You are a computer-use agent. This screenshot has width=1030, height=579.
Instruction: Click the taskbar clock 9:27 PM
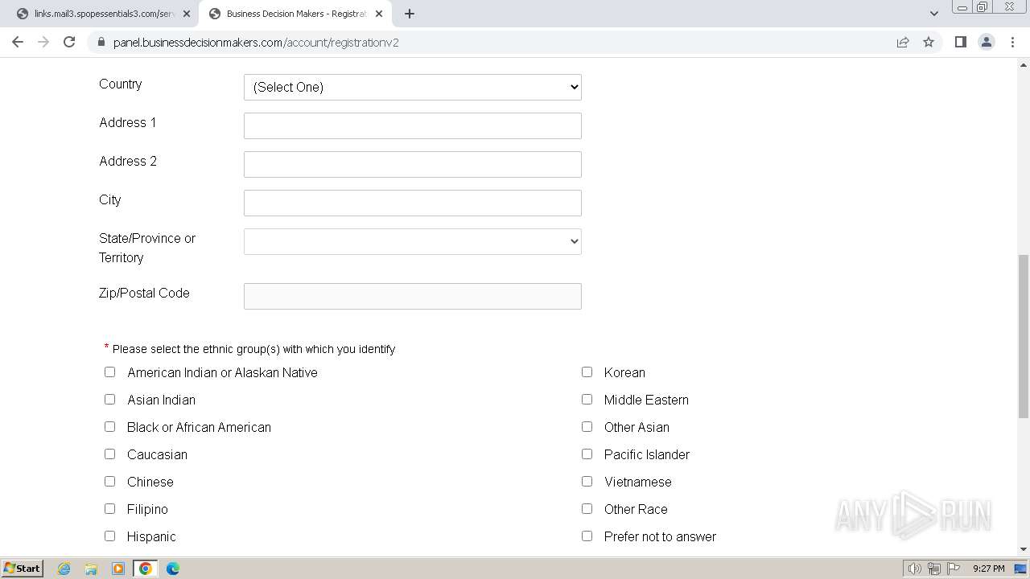[988, 569]
